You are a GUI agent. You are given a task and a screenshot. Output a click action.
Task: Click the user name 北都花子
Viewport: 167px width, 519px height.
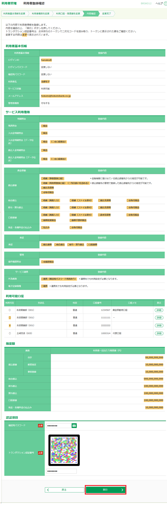tap(45, 81)
